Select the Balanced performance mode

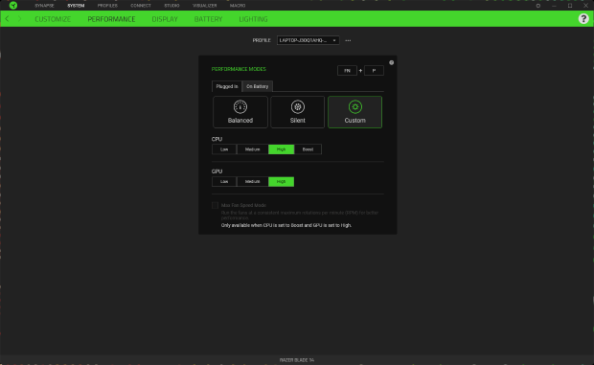(240, 112)
